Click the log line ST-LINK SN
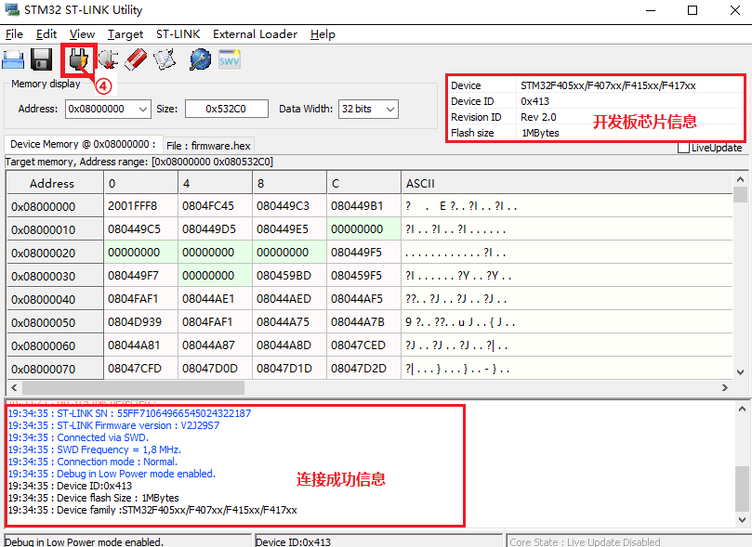The height and width of the screenshot is (547, 752). click(129, 413)
